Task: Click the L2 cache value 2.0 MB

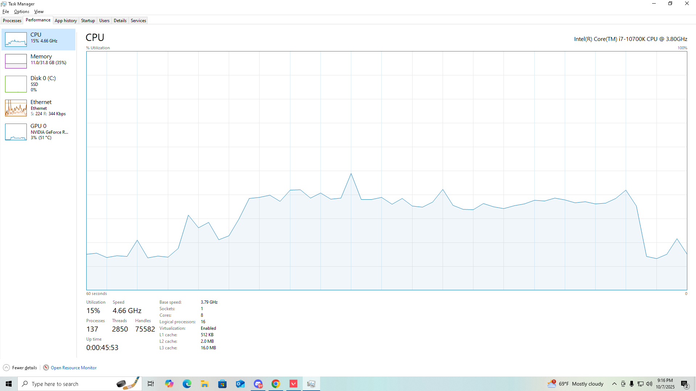Action: click(x=207, y=341)
